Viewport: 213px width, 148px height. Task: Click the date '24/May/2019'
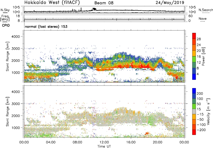click(x=170, y=2)
